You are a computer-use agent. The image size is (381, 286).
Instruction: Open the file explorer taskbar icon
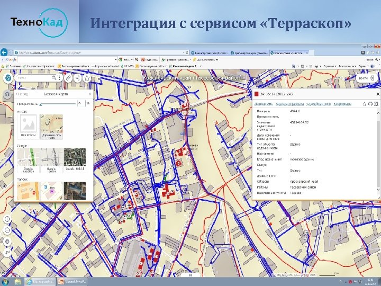tap(17, 282)
